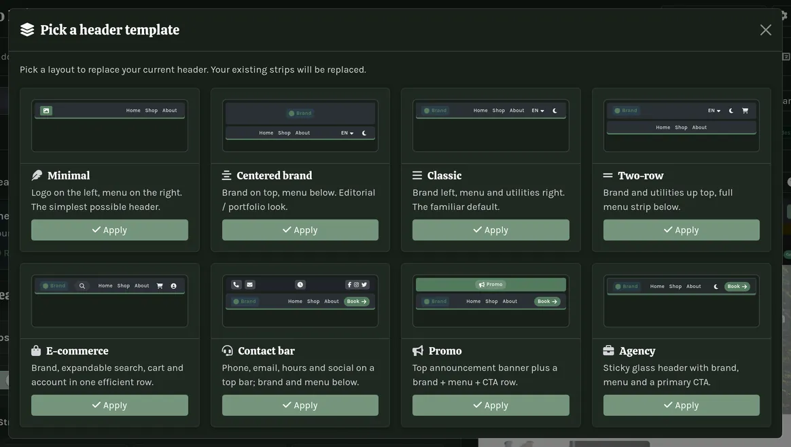
Task: Click the cart icon in E-commerce preview
Action: [x=160, y=286]
